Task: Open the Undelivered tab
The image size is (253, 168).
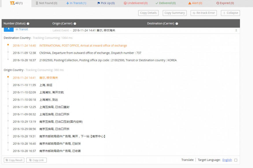Action: click(136, 3)
